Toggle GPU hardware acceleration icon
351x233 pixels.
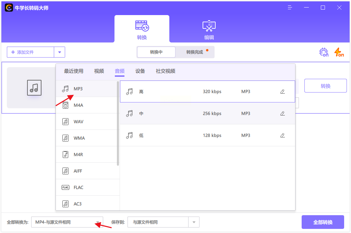(324, 52)
